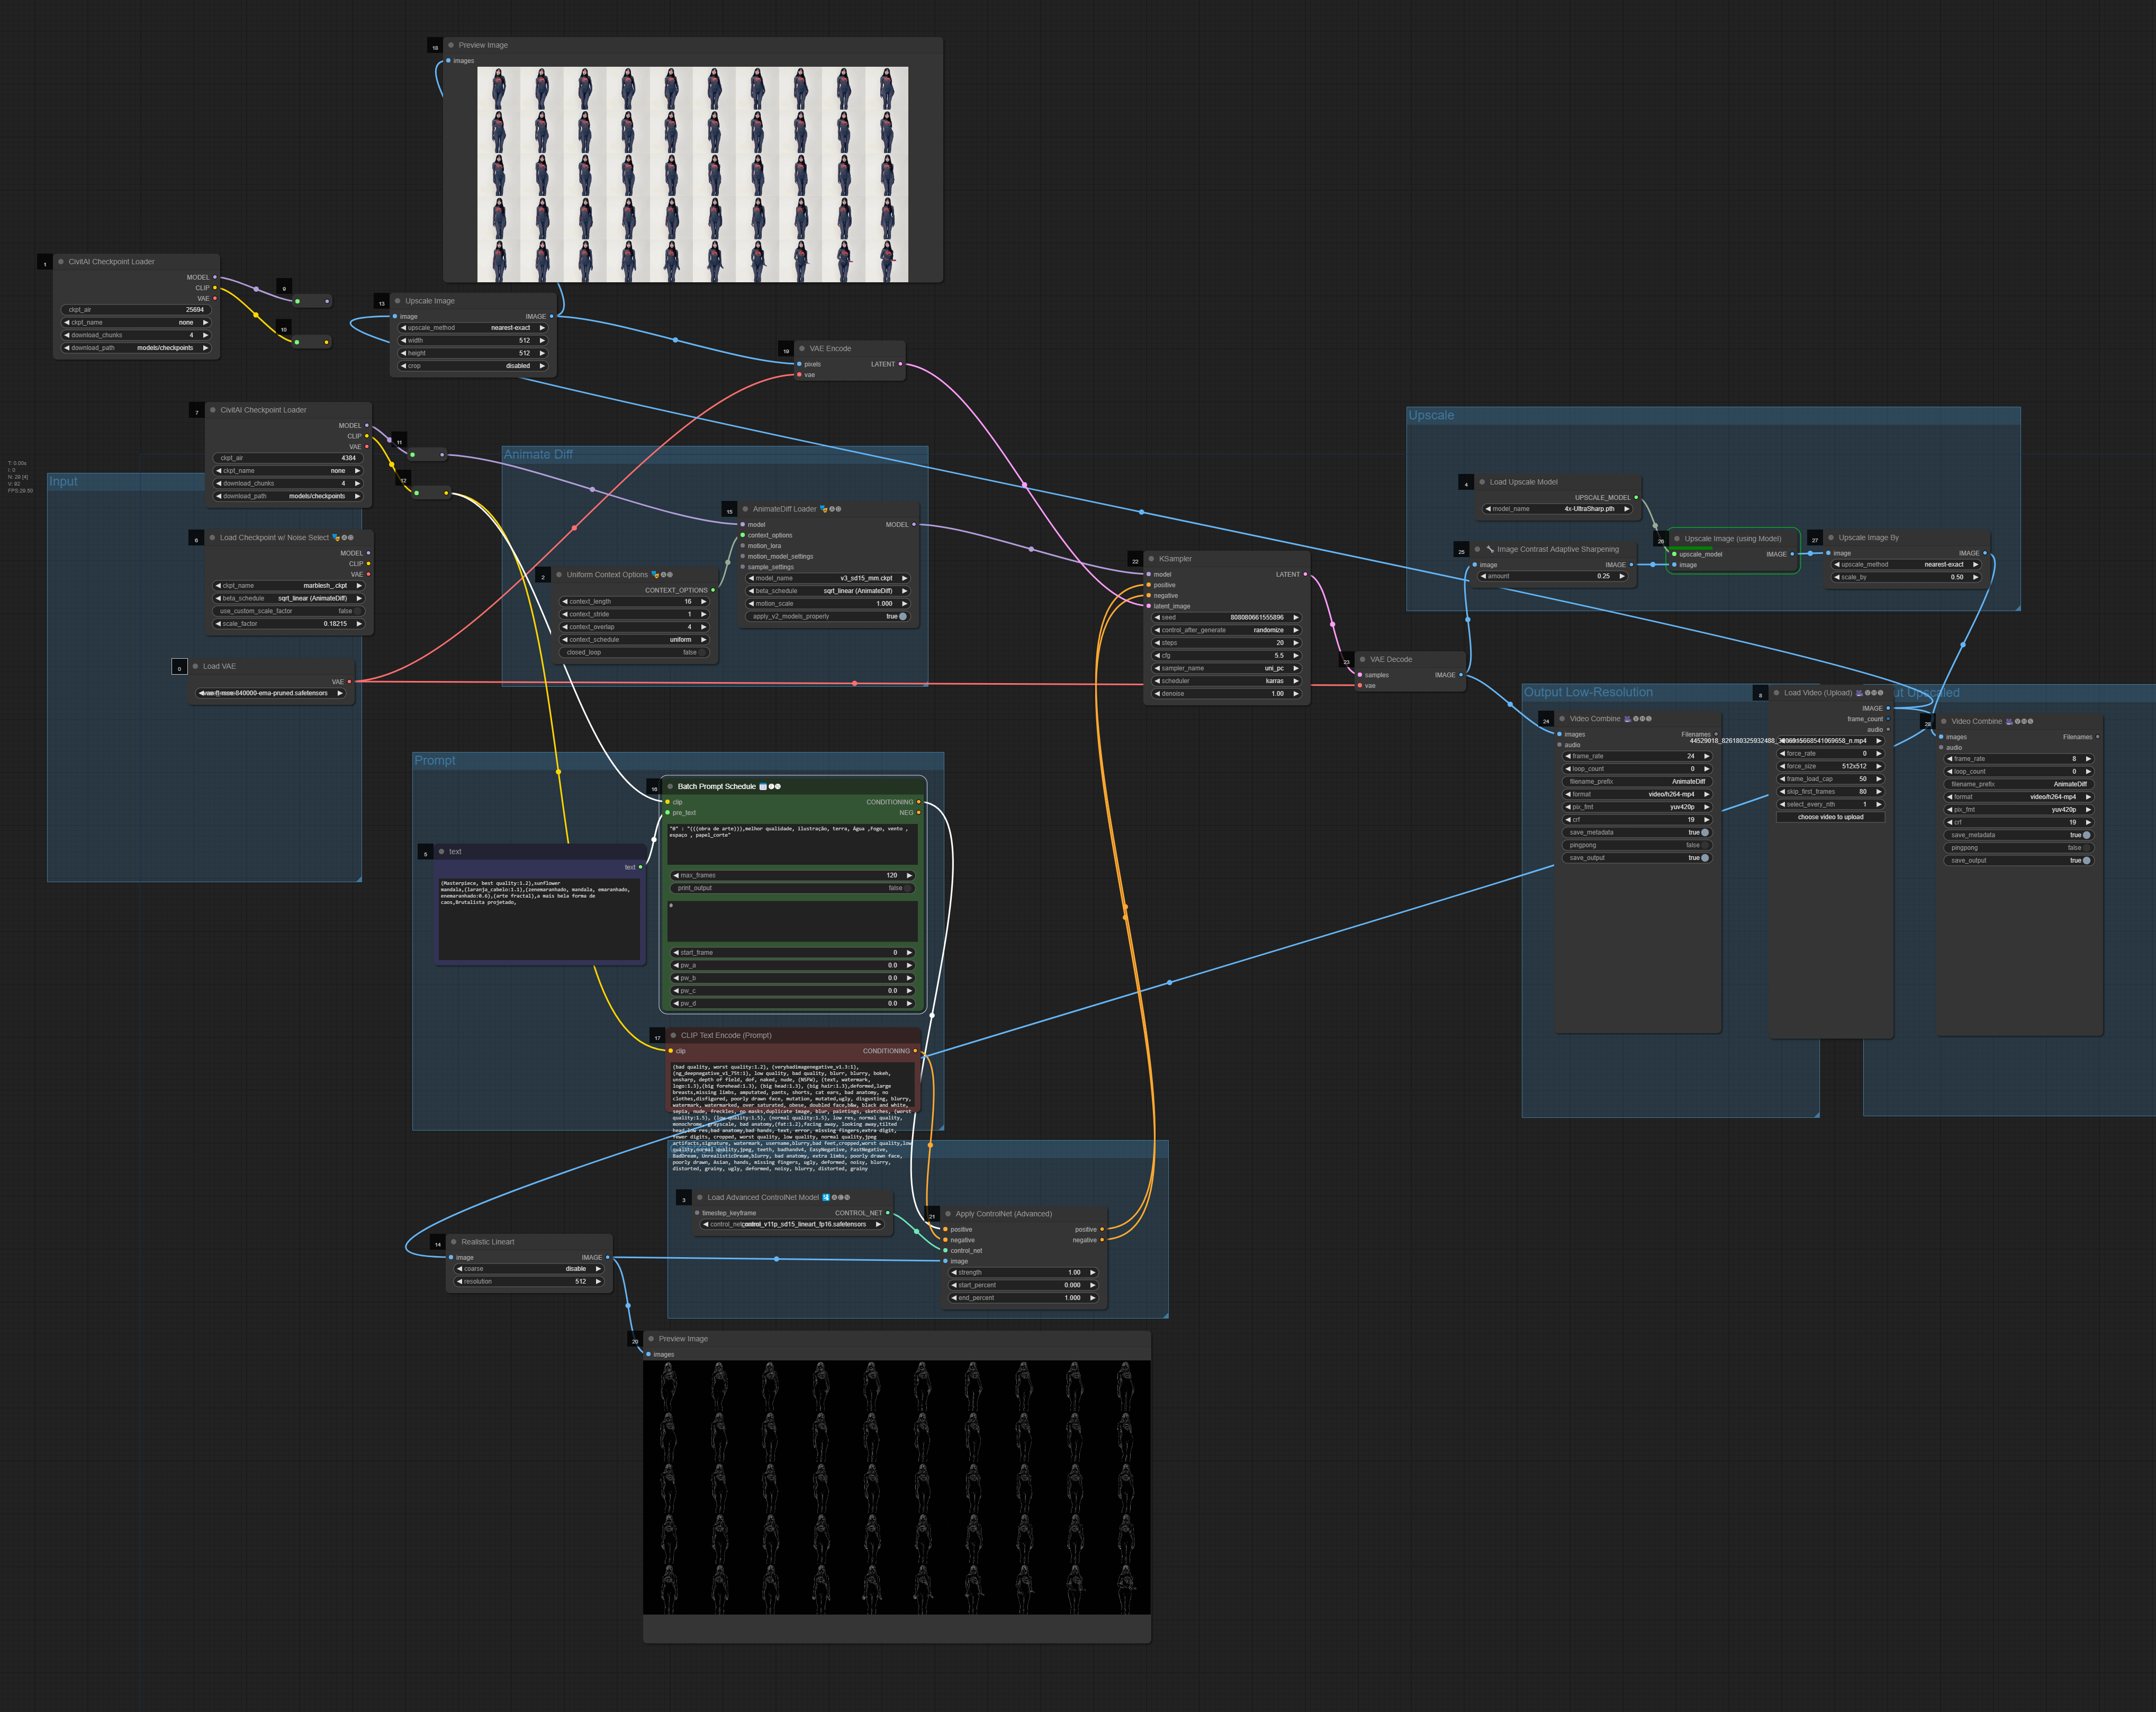
Task: Click the wrench icon on Image Contrast Adaptive Sharpening
Action: coord(1490,548)
